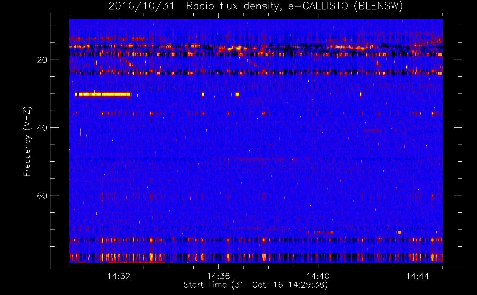Click the '14:36' time tick label
The width and height of the screenshot is (477, 295).
coord(218,276)
